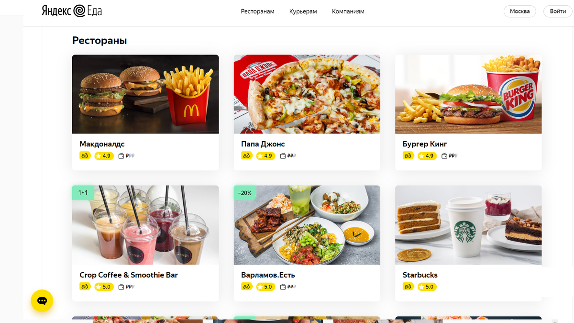Click the 5.0 star rating under Starbucks
The image size is (574, 323).
tap(427, 287)
